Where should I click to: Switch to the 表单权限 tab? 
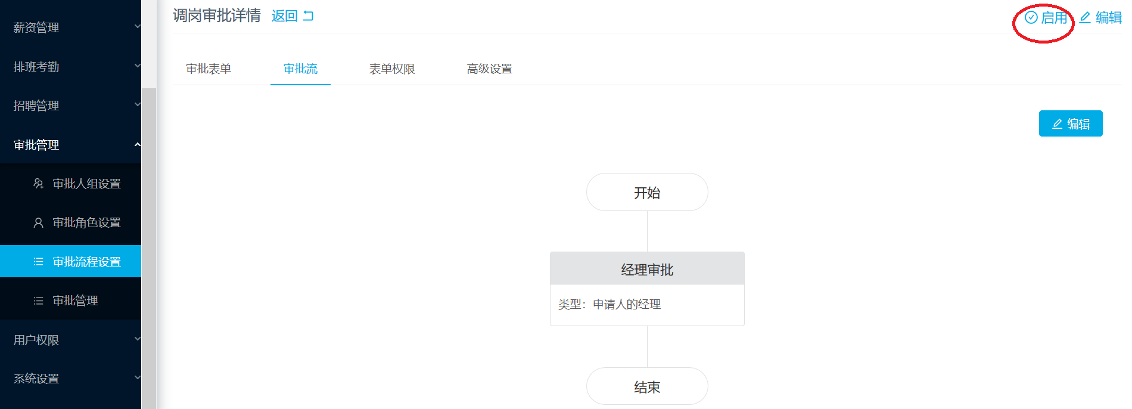(x=392, y=69)
